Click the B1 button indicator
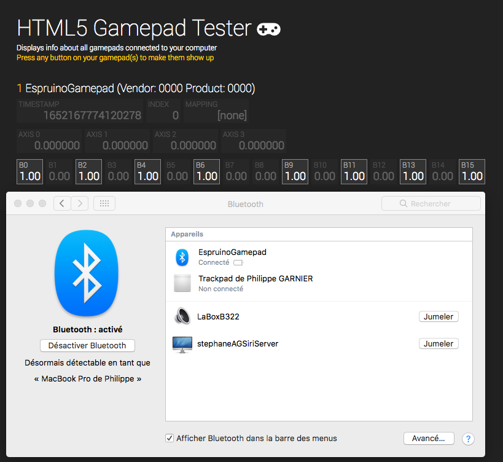503x462 pixels. click(59, 171)
